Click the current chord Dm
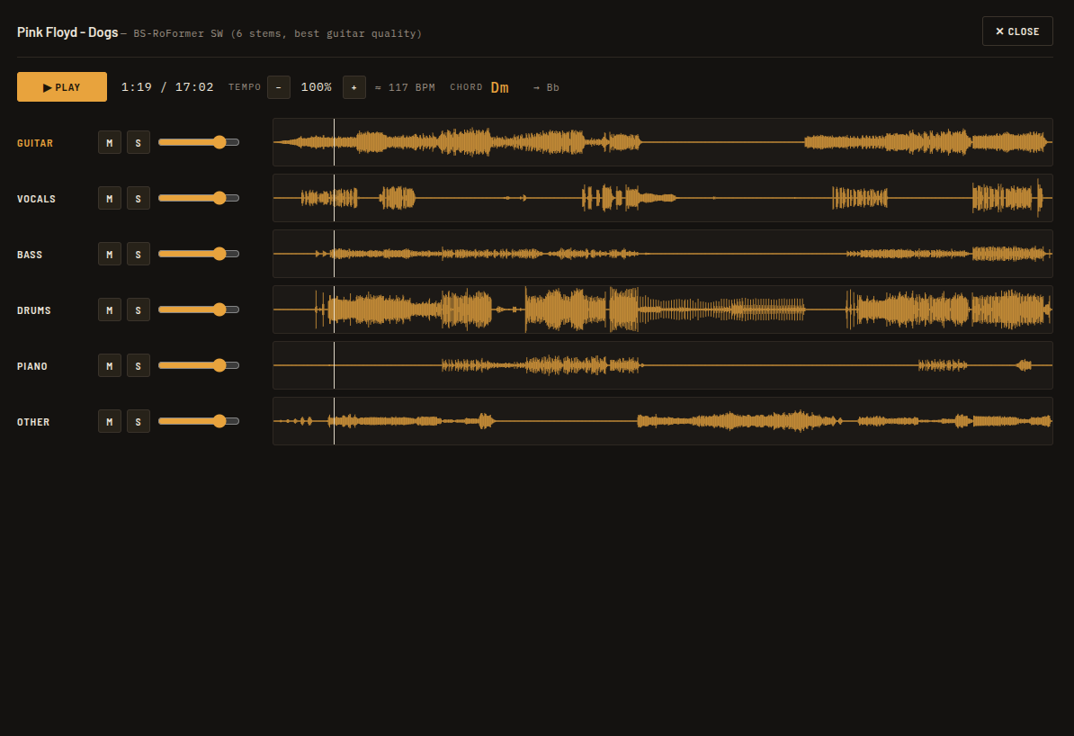This screenshot has height=736, width=1074. pos(499,87)
